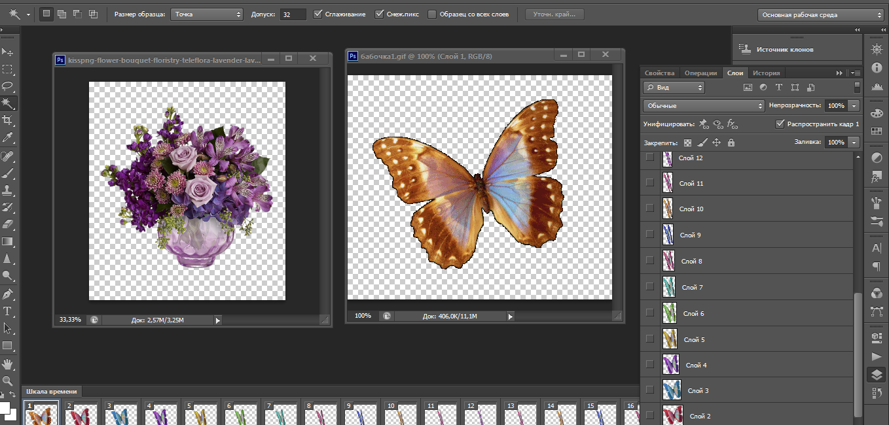889x425 pixels.
Task: Open the Операции panel tab
Action: (x=700, y=73)
